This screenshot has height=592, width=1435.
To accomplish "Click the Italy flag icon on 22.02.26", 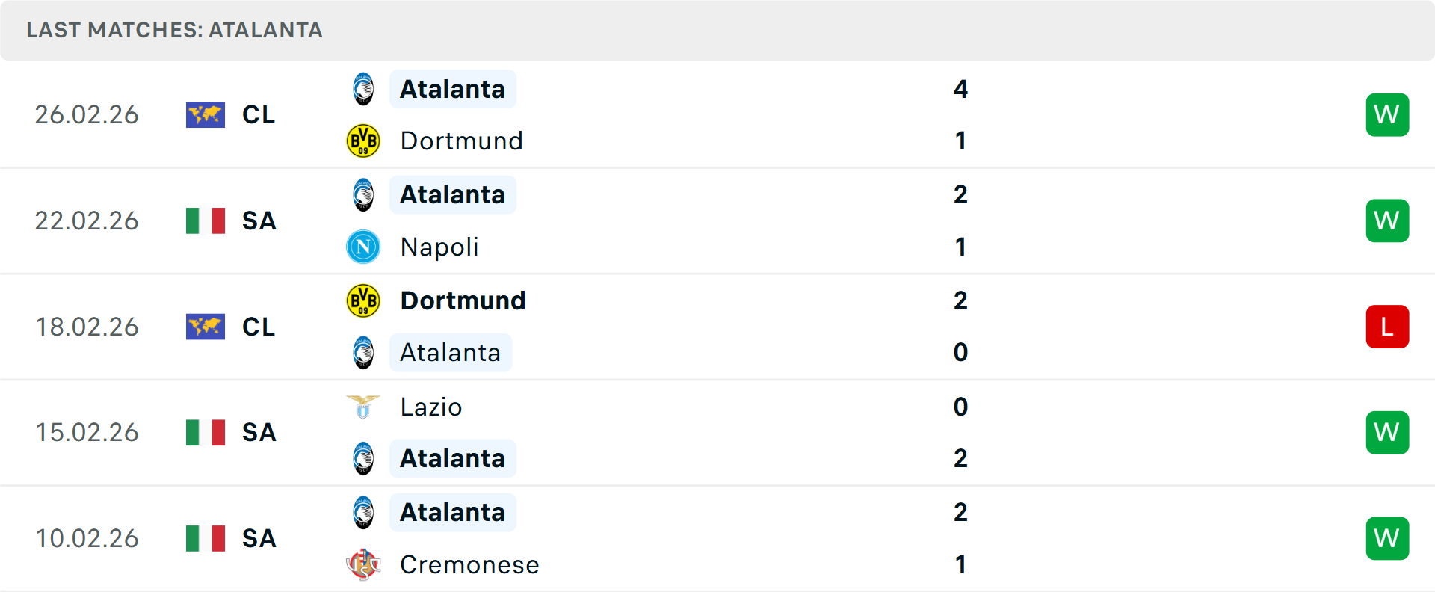I will pyautogui.click(x=206, y=221).
